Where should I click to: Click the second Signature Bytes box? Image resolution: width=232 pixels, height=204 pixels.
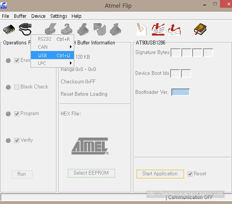click(186, 53)
